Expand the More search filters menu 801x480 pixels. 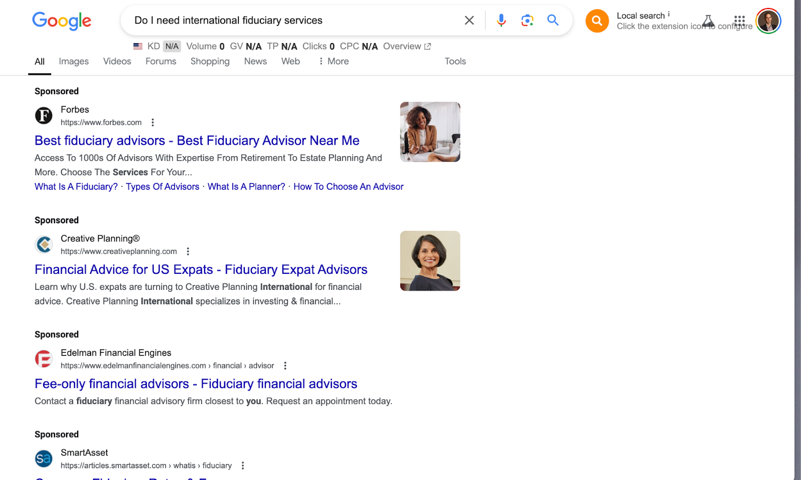tap(333, 61)
